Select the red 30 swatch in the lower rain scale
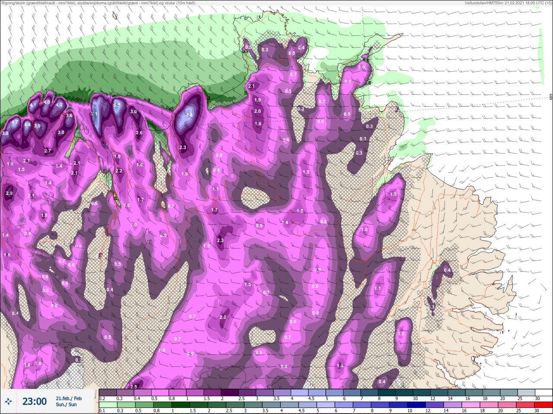Image resolution: width=553 pixels, height=414 pixels. pos(544,405)
